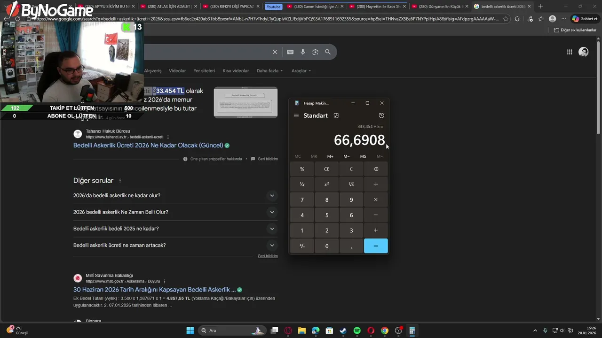Open 'Diğer sık kullanılanlar' bookmarks folder
The image size is (602, 338).
pos(575,30)
